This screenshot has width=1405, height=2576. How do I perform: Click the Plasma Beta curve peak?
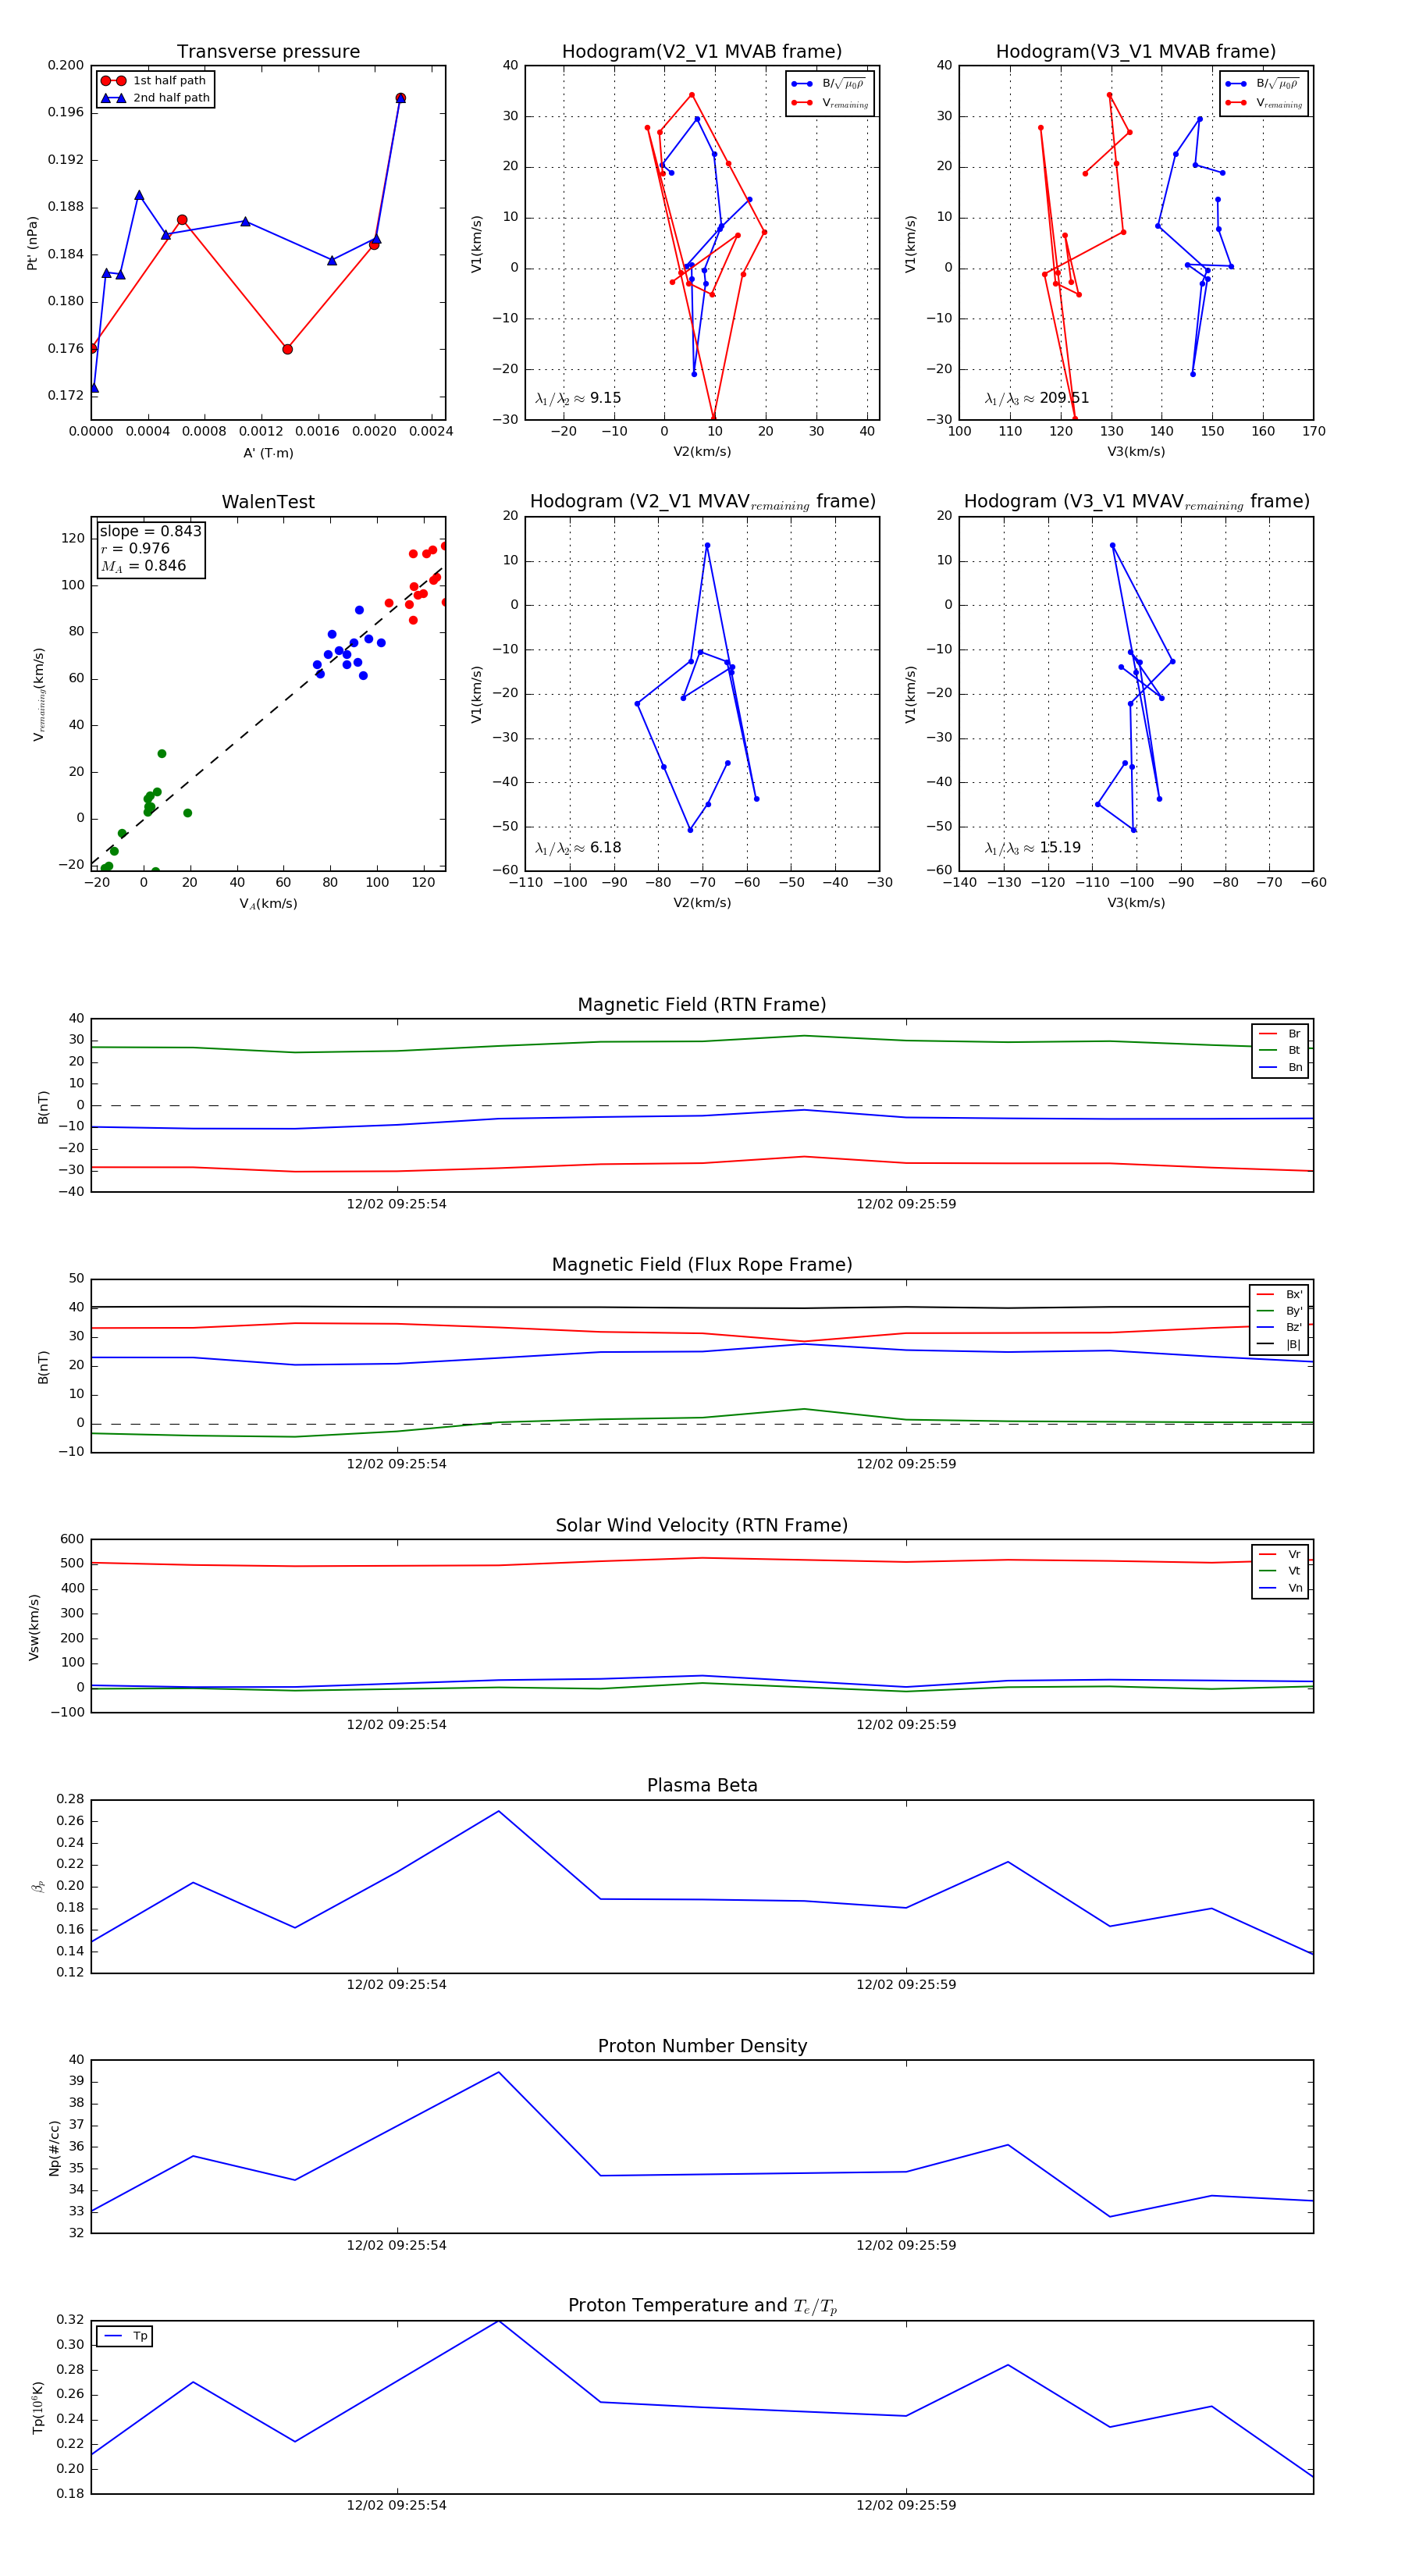(499, 1811)
